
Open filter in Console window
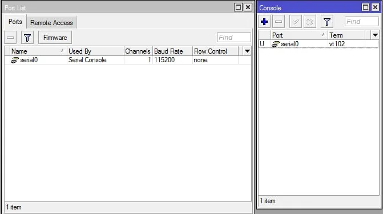tap(327, 22)
